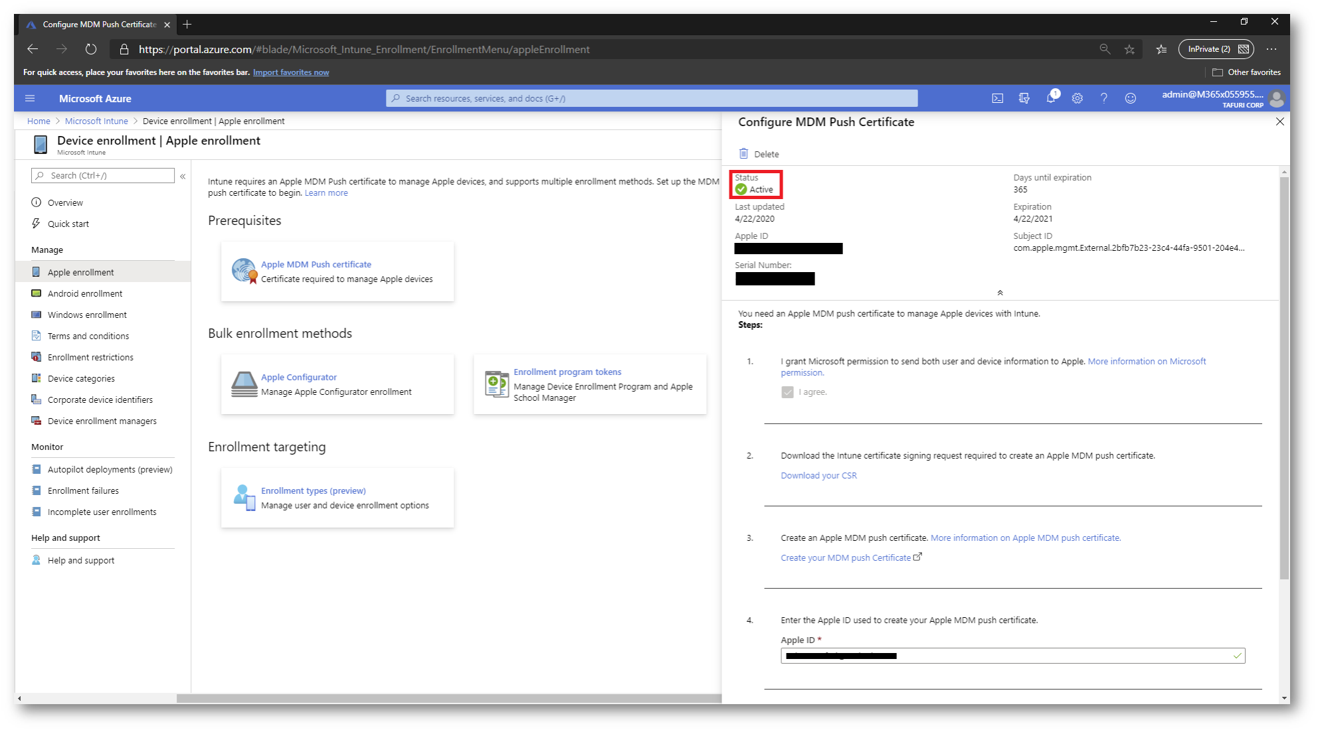Click the Subject ID value text
Viewport: 1318px width, 732px height.
coord(1129,248)
